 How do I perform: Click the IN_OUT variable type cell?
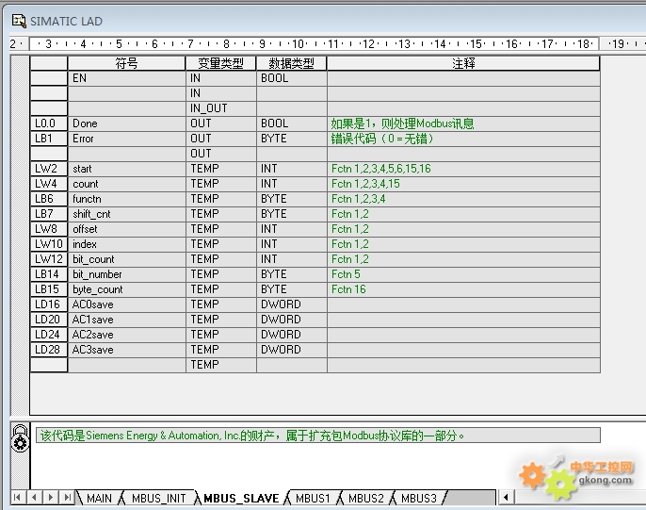(220, 108)
